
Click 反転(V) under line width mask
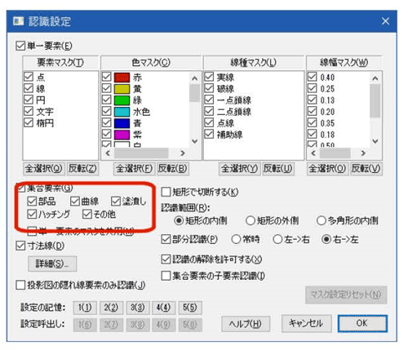[366, 169]
